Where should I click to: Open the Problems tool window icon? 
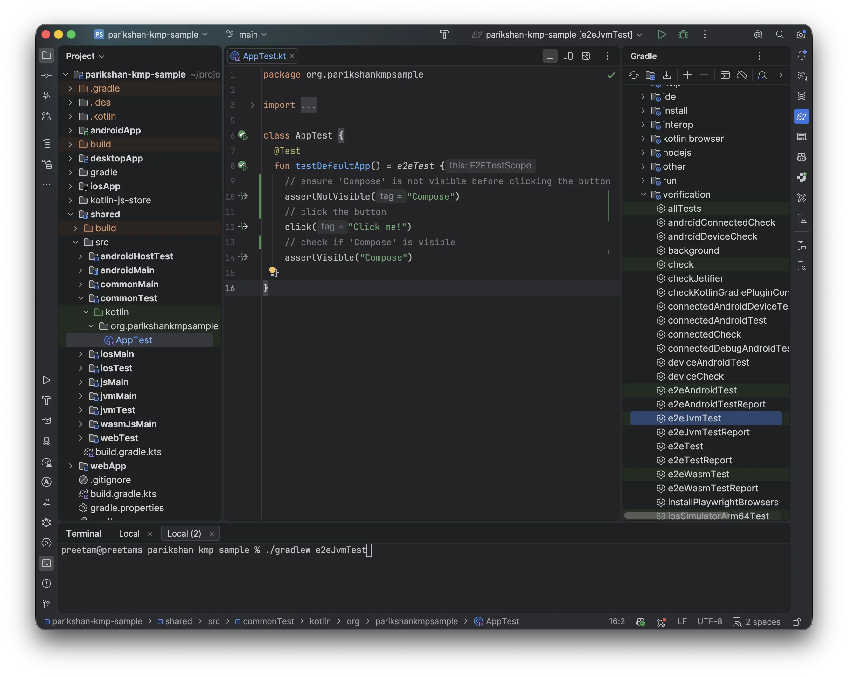point(46,584)
